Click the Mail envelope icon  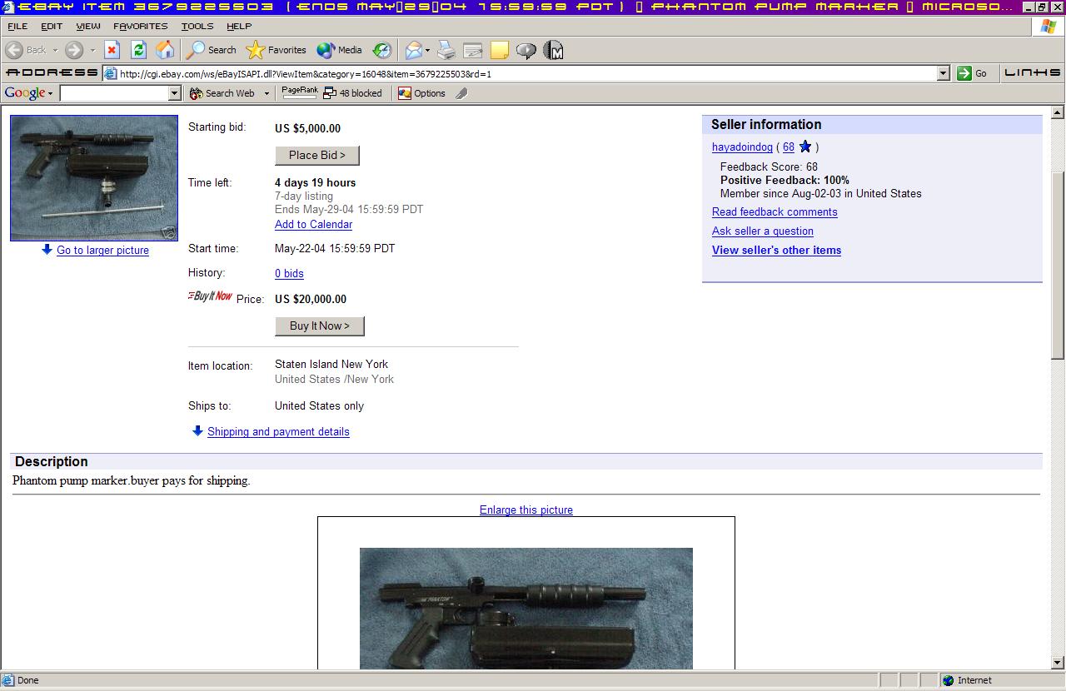pos(414,50)
